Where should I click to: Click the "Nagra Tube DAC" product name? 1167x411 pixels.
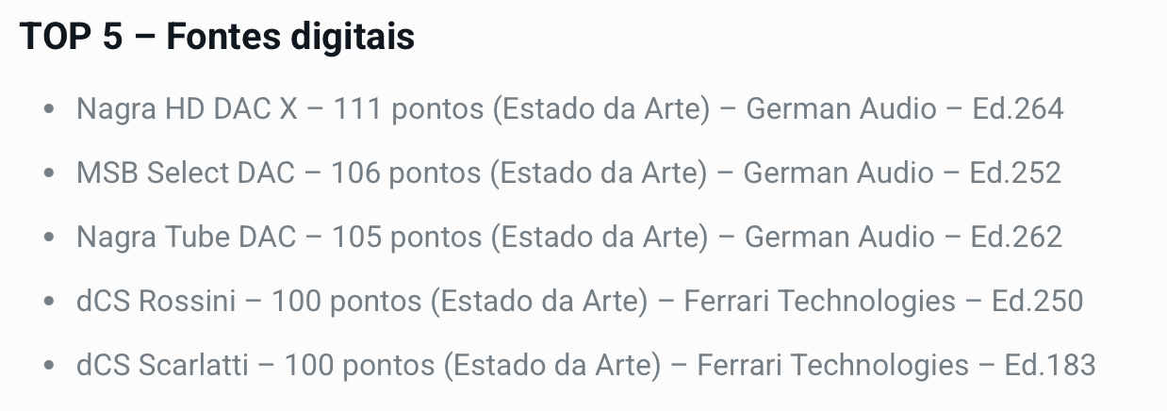click(x=187, y=238)
